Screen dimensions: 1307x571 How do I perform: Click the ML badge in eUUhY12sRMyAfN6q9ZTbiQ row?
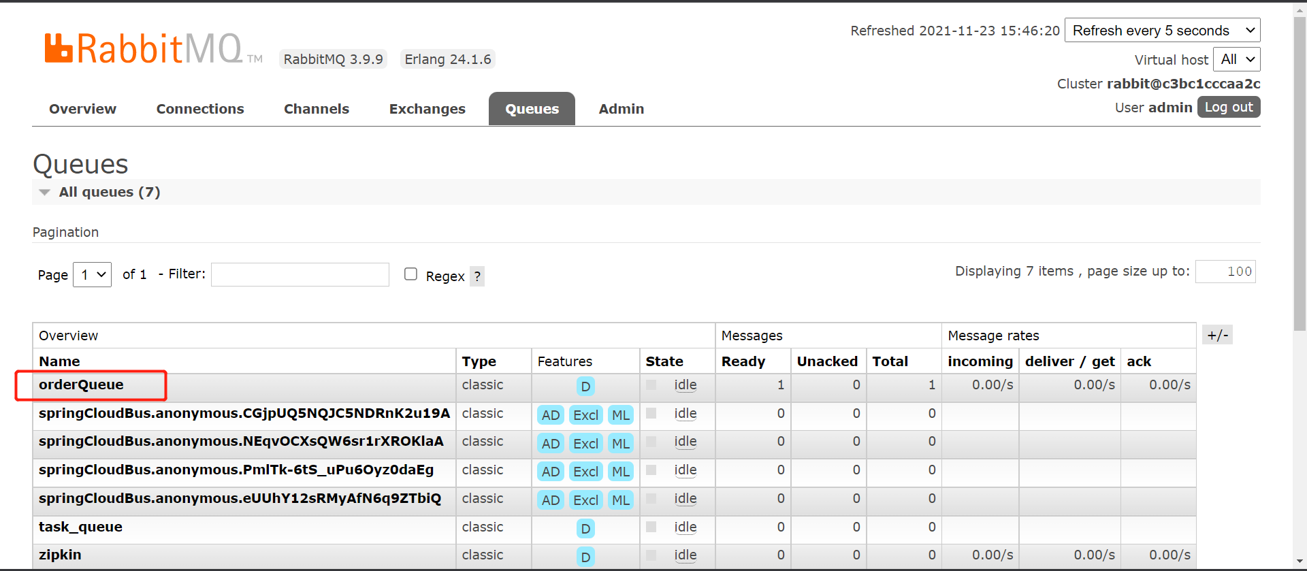[621, 500]
